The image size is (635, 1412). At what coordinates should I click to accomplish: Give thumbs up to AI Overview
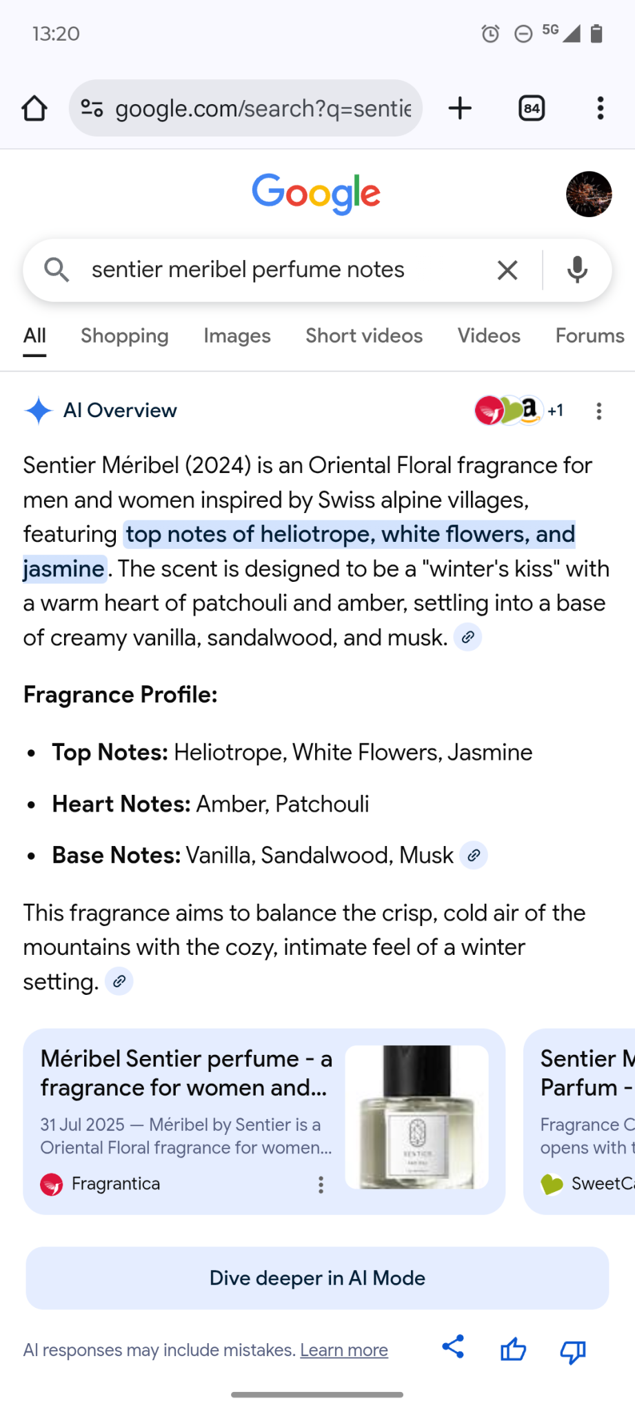click(513, 1349)
